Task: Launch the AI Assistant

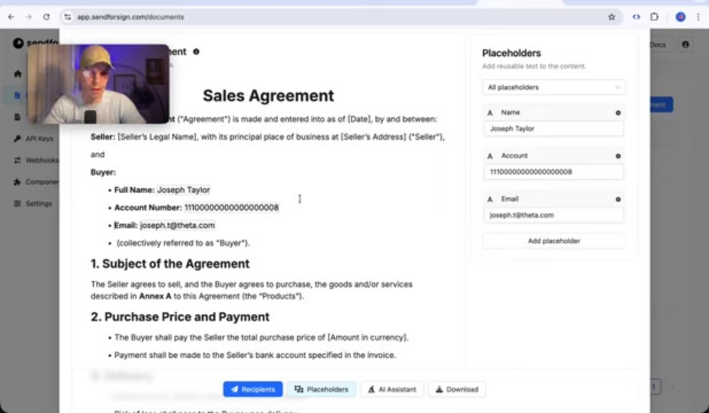Action: [393, 389]
